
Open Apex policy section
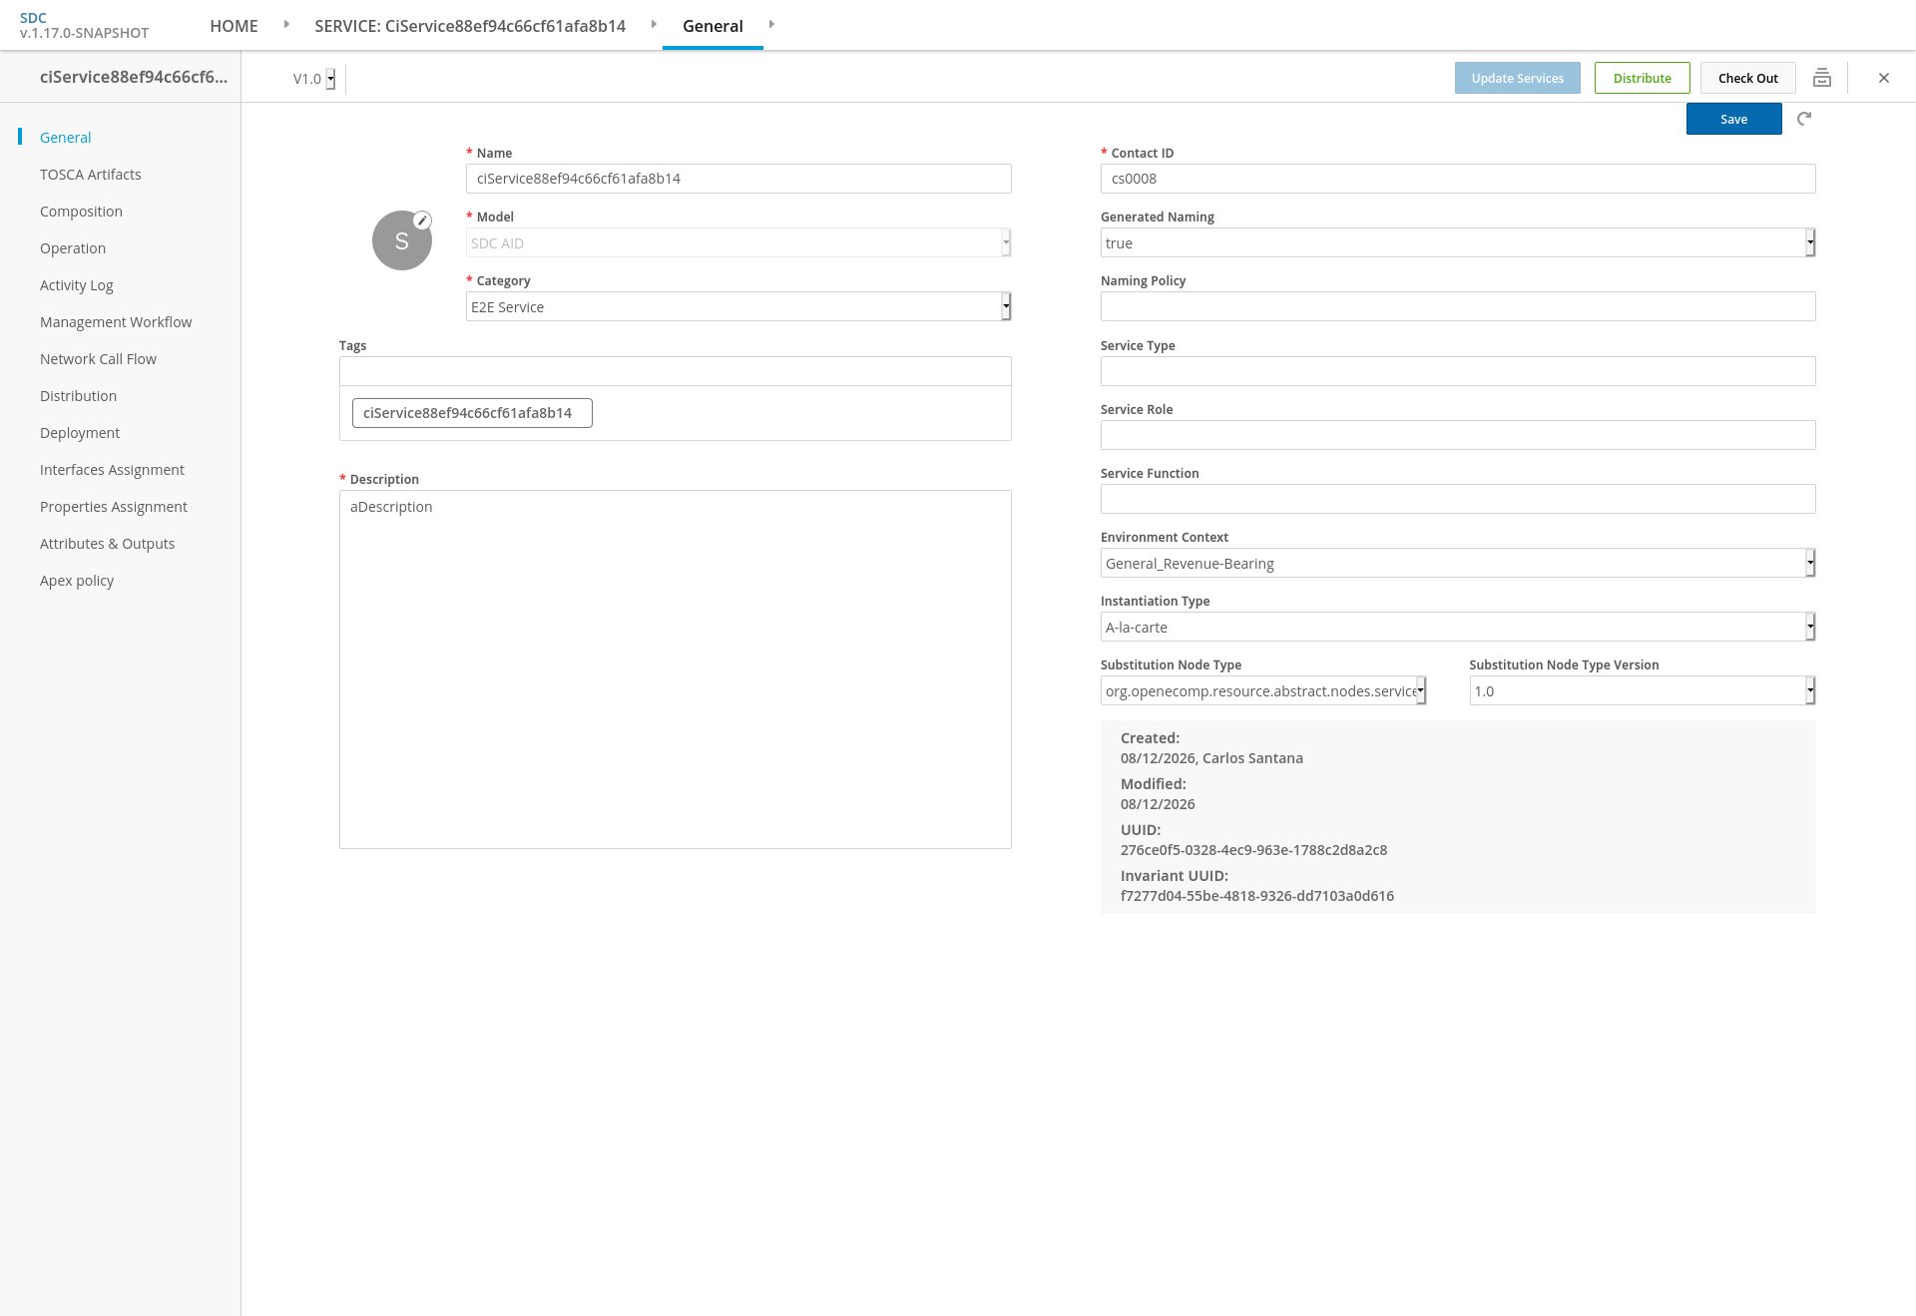(77, 581)
